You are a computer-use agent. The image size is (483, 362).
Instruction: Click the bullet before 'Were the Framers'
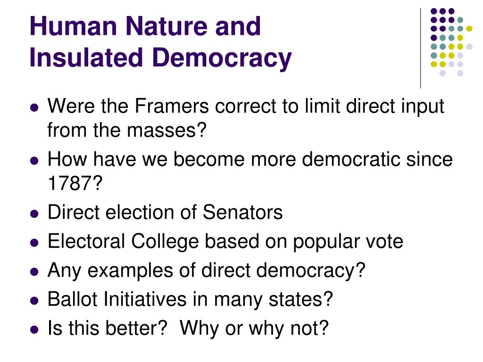(34, 107)
